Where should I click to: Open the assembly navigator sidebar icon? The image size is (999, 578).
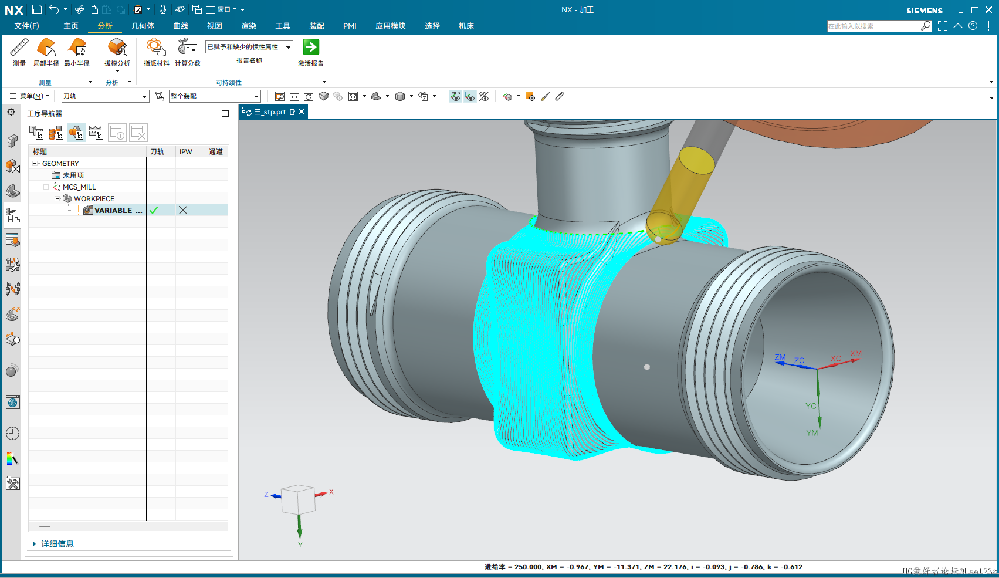12,141
